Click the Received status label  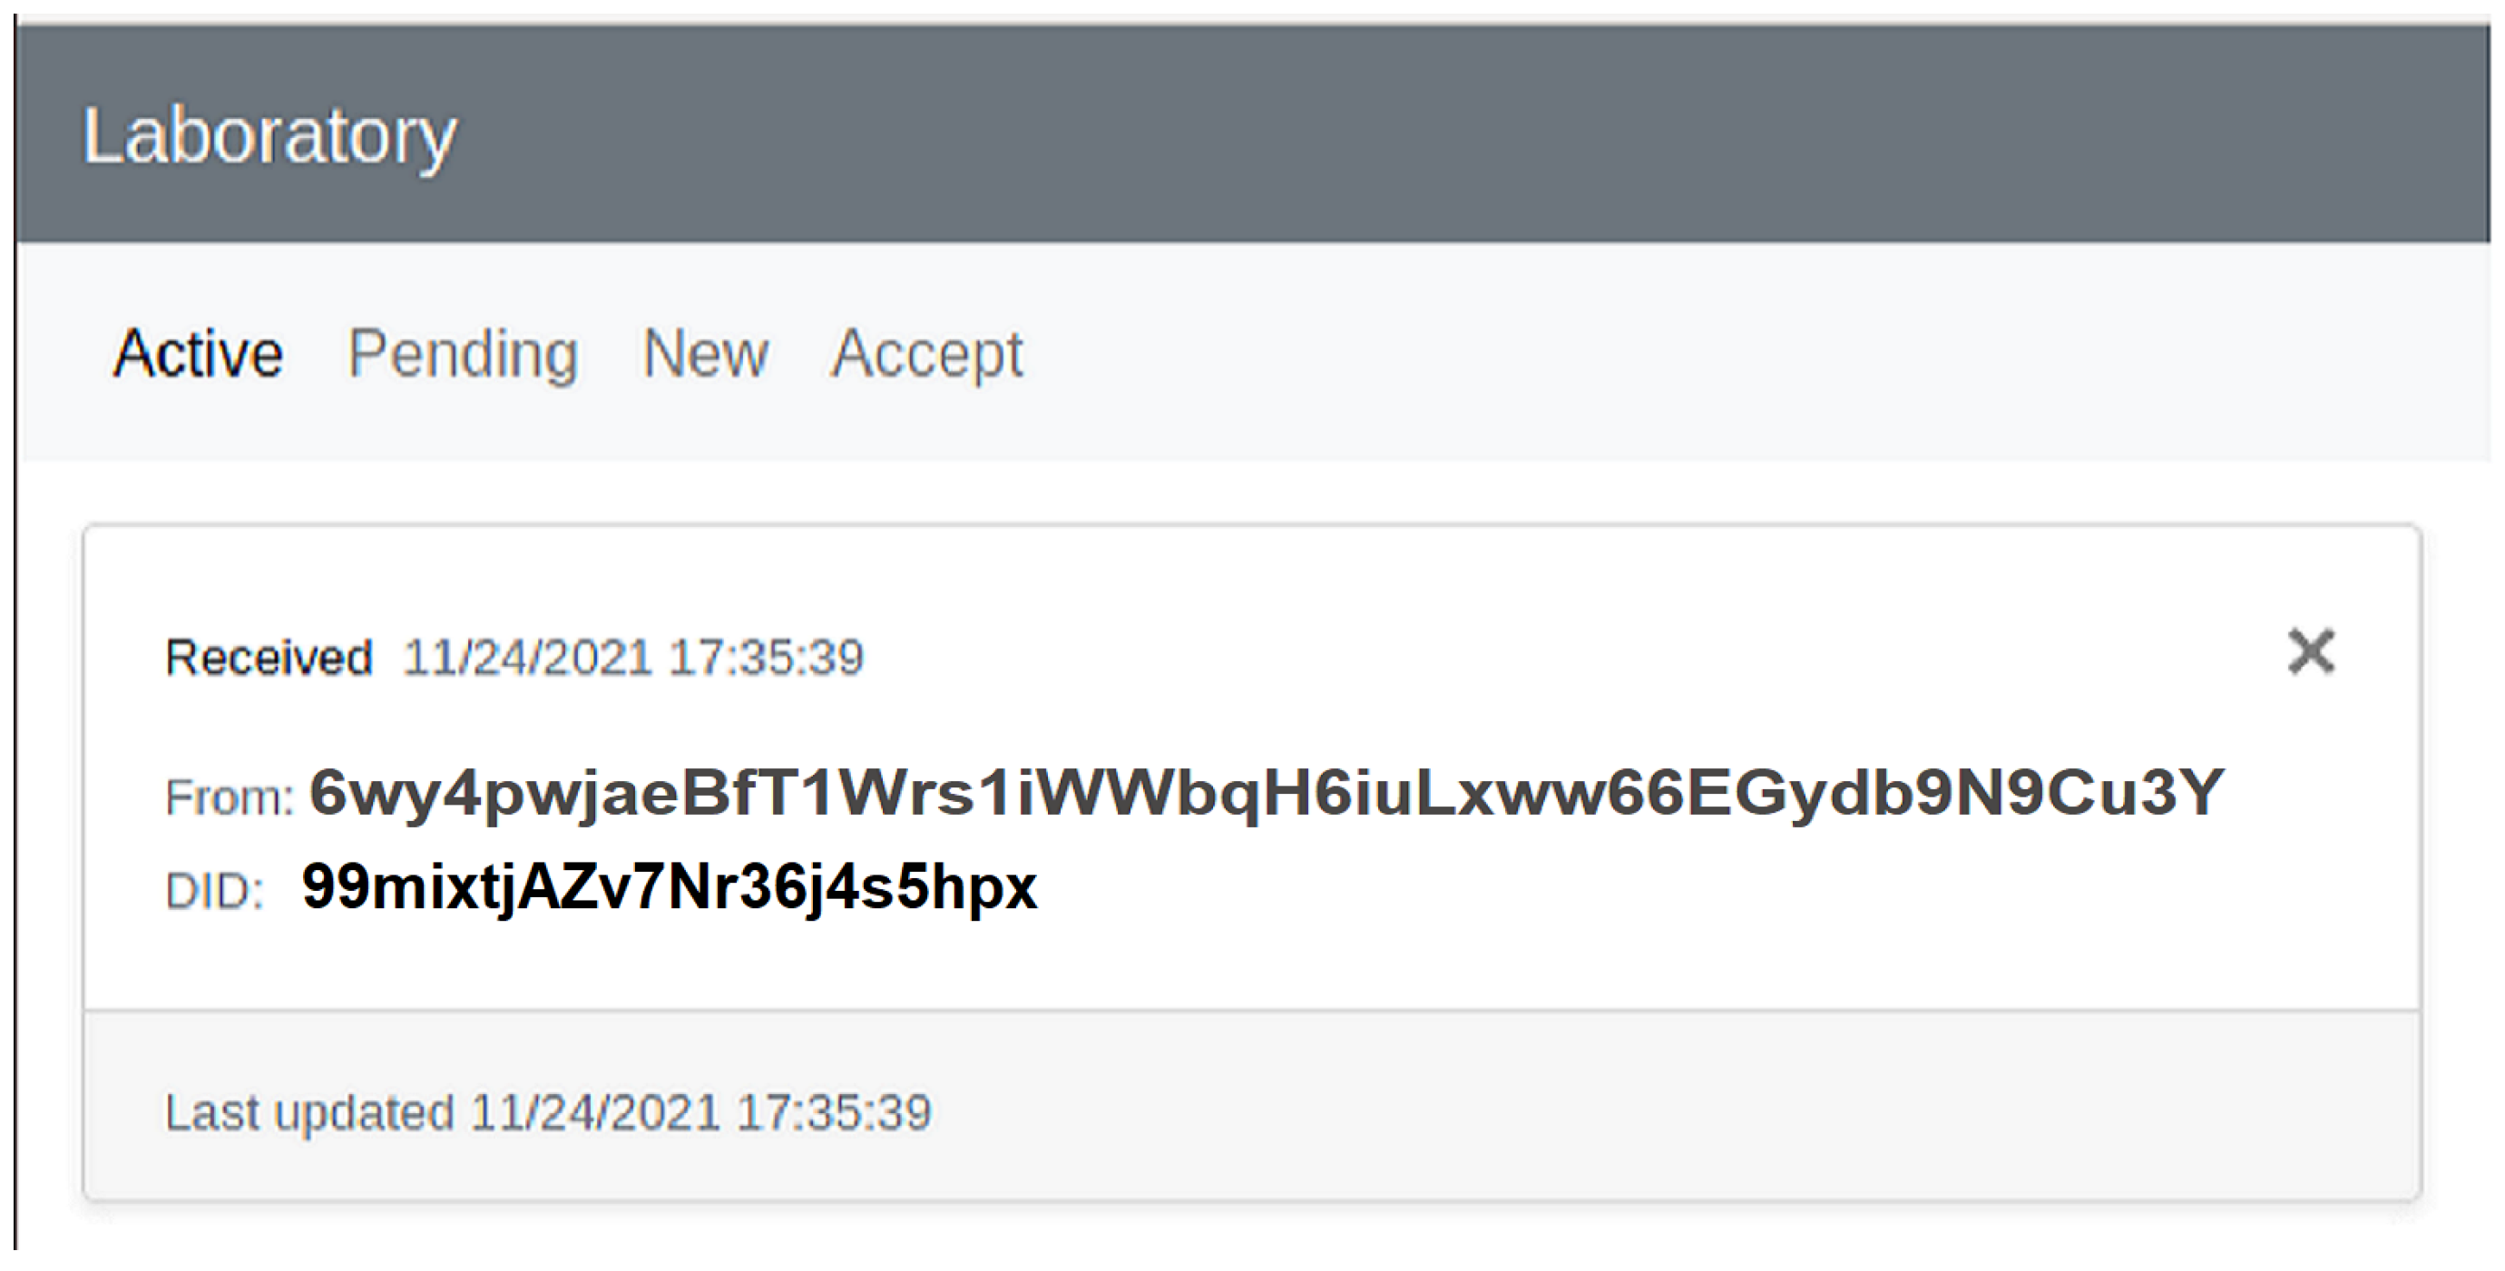[269, 658]
